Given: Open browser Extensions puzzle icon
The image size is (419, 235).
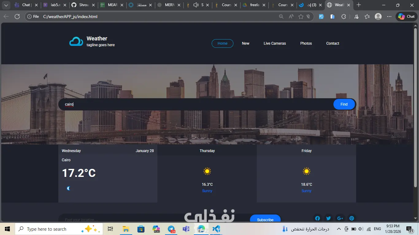Looking at the screenshot, I should pyautogui.click(x=344, y=17).
